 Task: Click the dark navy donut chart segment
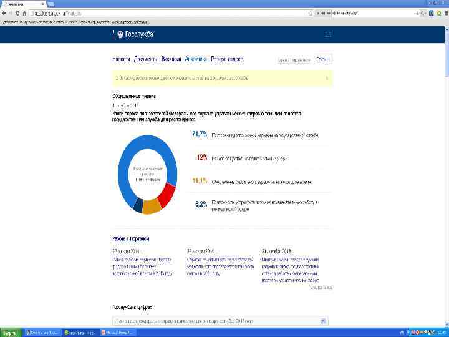pos(138,205)
